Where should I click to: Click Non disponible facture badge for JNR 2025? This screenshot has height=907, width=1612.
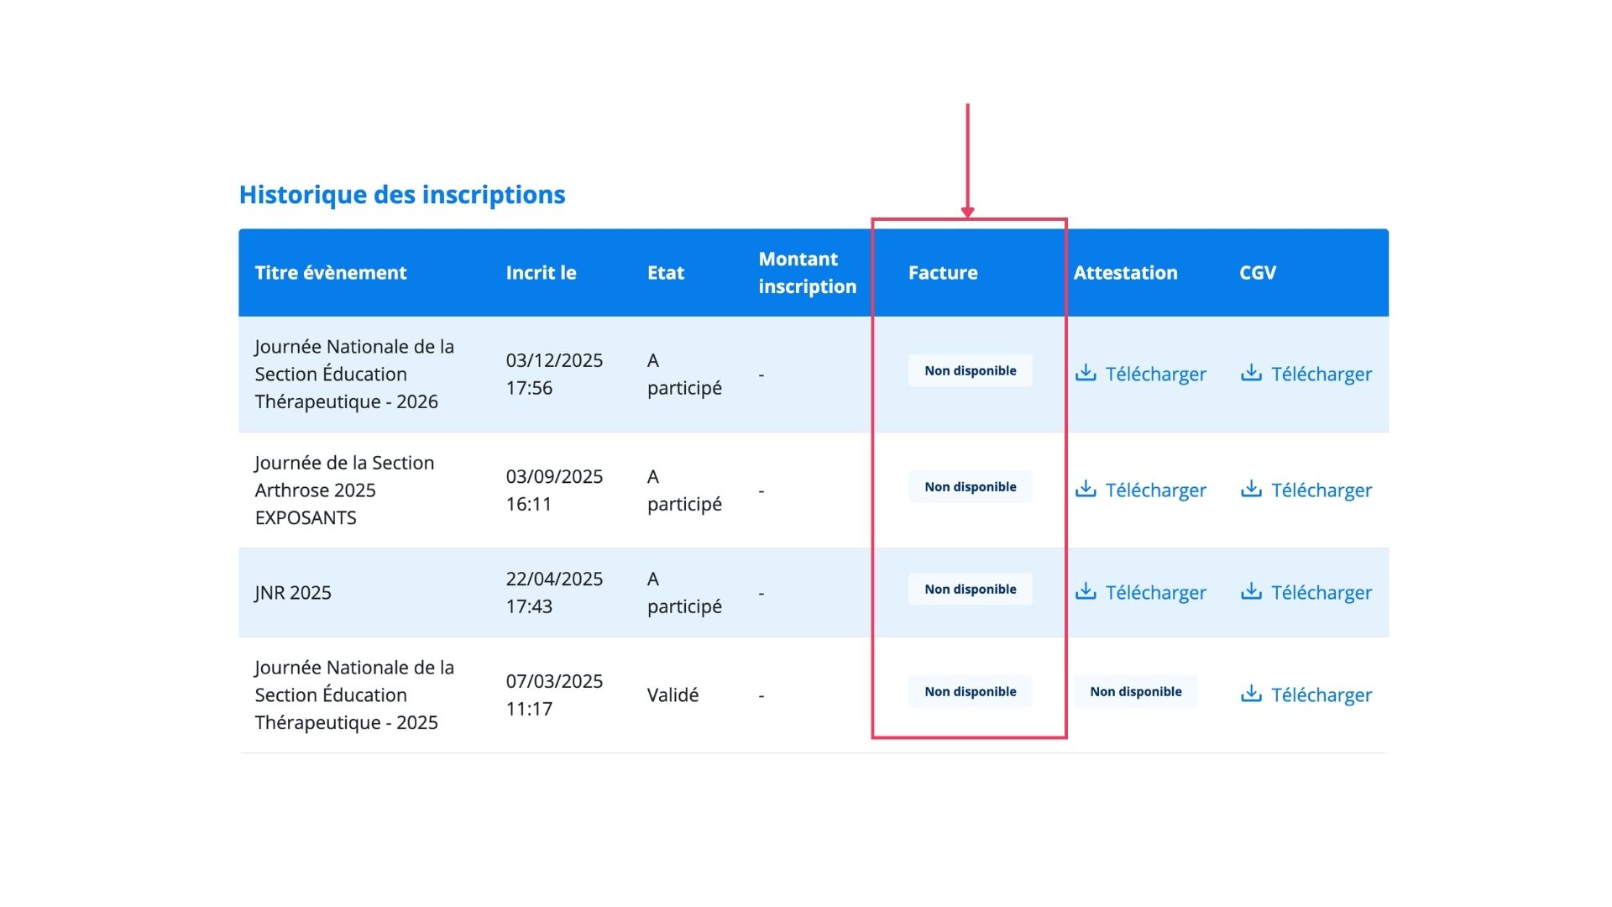(x=971, y=590)
